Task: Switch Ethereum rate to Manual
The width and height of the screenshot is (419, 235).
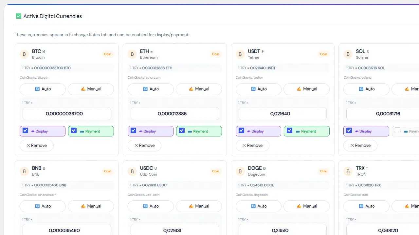Action: point(199,89)
